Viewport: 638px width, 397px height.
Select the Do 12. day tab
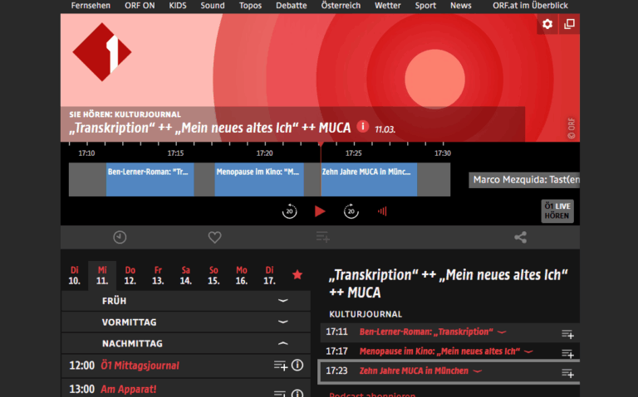tap(130, 275)
